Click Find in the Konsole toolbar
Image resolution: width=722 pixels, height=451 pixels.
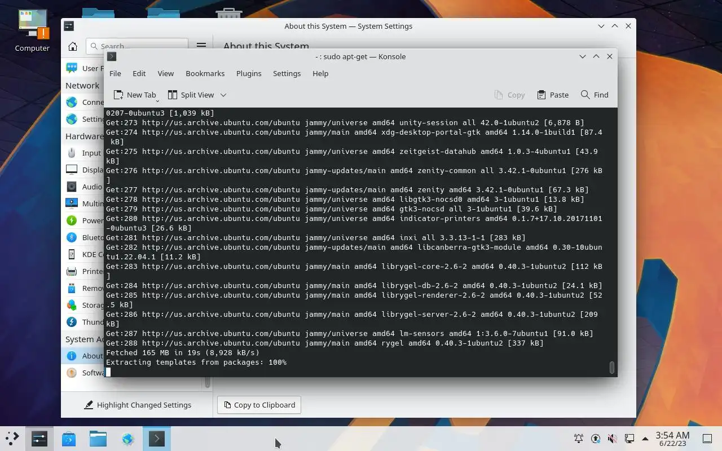595,95
